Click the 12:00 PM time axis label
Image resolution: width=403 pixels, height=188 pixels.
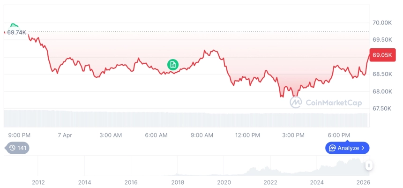247,135
